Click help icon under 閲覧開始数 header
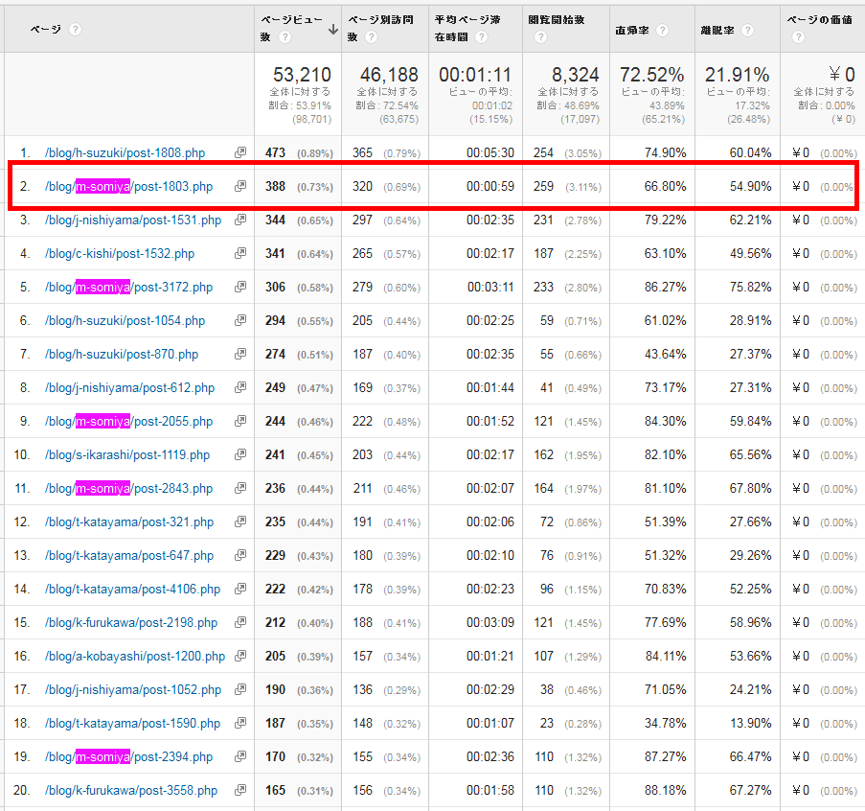This screenshot has width=865, height=811. (x=540, y=37)
